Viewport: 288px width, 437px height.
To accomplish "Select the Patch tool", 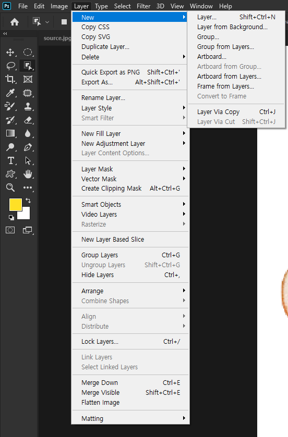I will [x=27, y=93].
